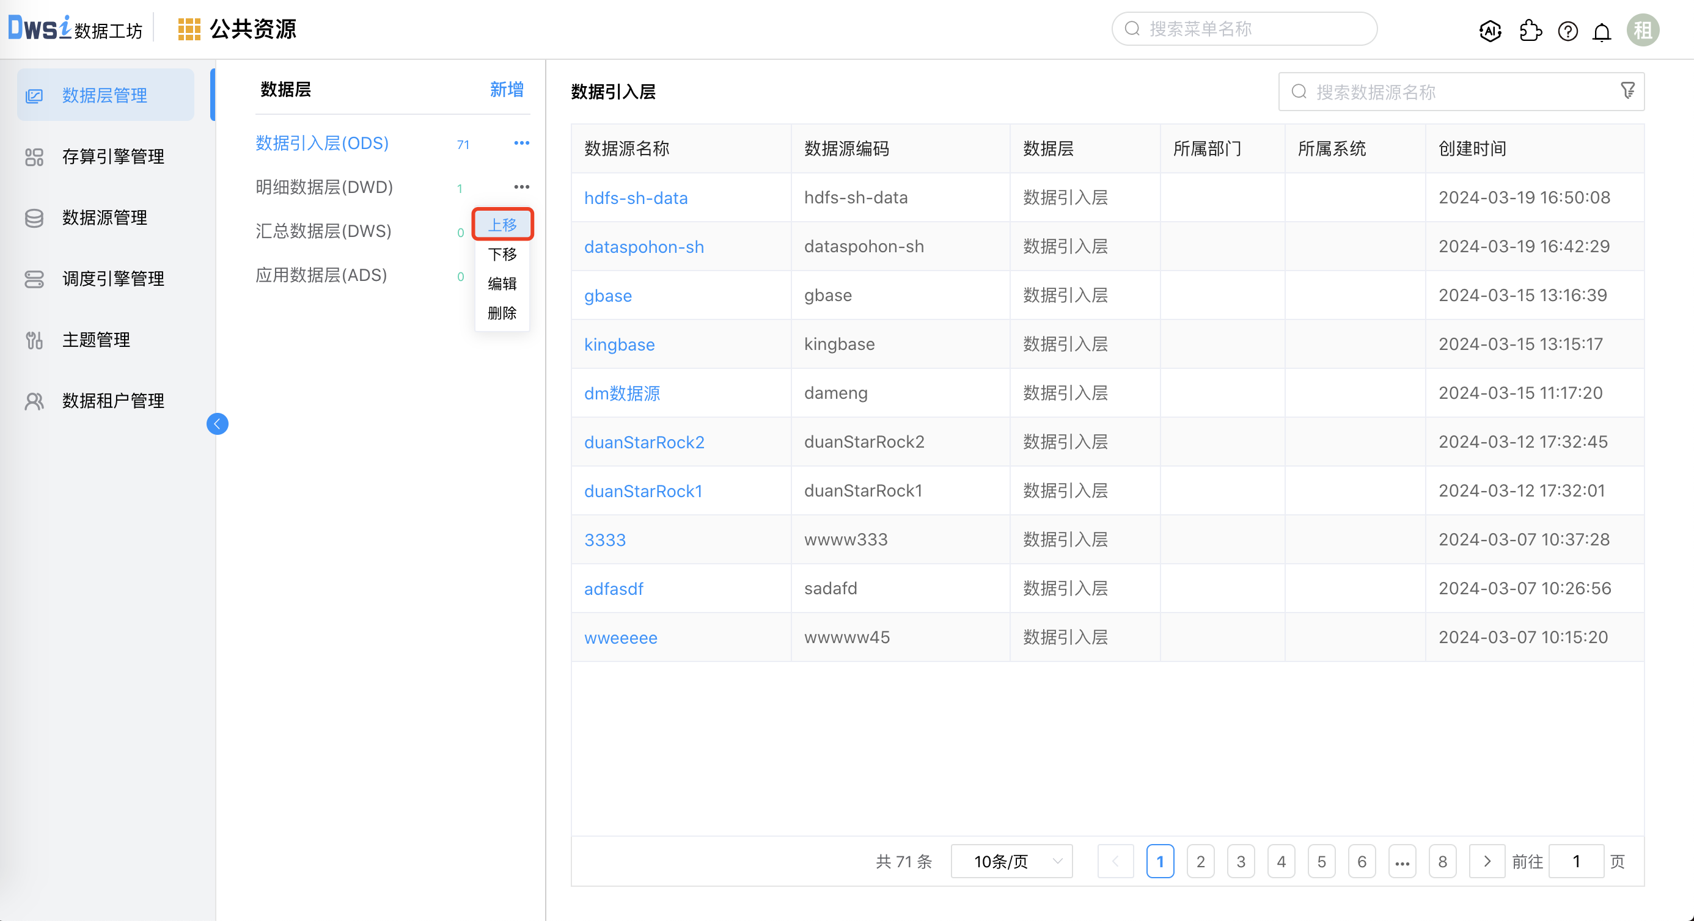
Task: Select 调度引擎管理 sidebar icon
Action: 34,278
